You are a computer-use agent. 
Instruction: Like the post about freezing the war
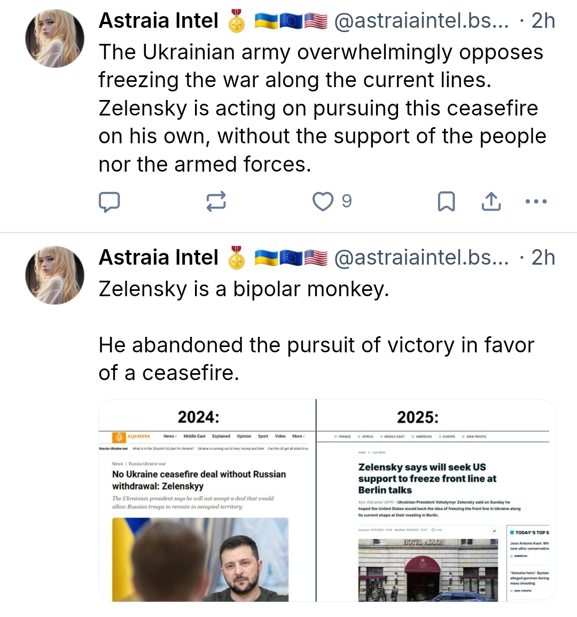323,202
